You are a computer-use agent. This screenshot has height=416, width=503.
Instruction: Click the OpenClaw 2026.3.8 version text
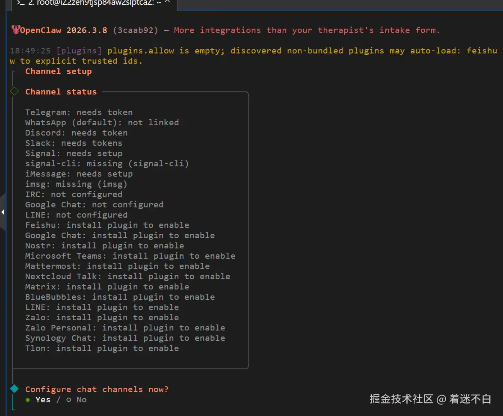(x=64, y=30)
